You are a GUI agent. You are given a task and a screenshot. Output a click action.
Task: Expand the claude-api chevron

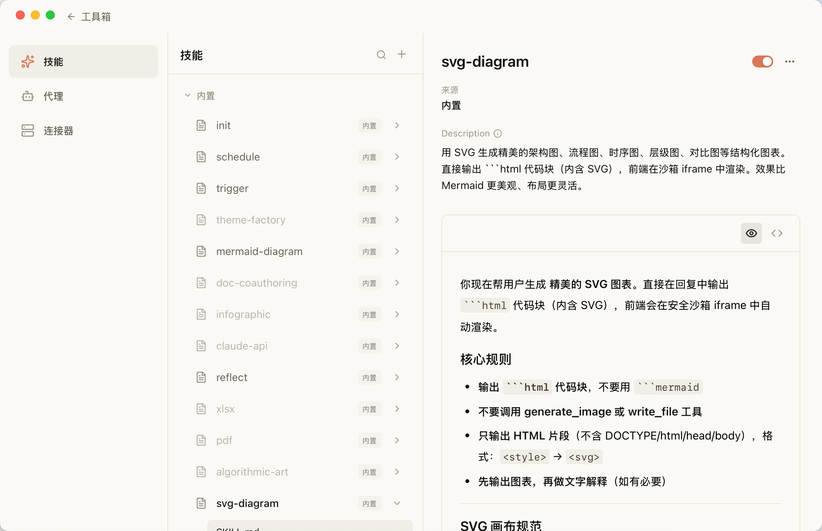397,346
